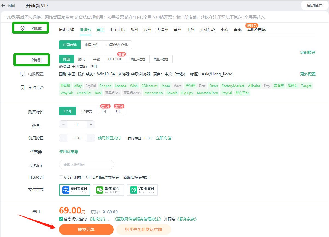Click the 启动推荐 button
This screenshot has height=237, width=329.
[x=315, y=5]
